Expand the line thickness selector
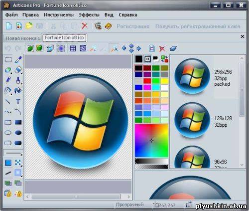Viewport: 249px width, 211px height. pos(21,155)
